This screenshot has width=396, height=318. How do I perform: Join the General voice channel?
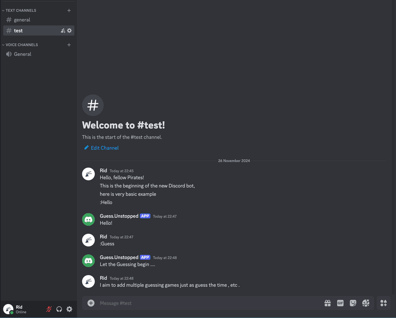pos(39,54)
